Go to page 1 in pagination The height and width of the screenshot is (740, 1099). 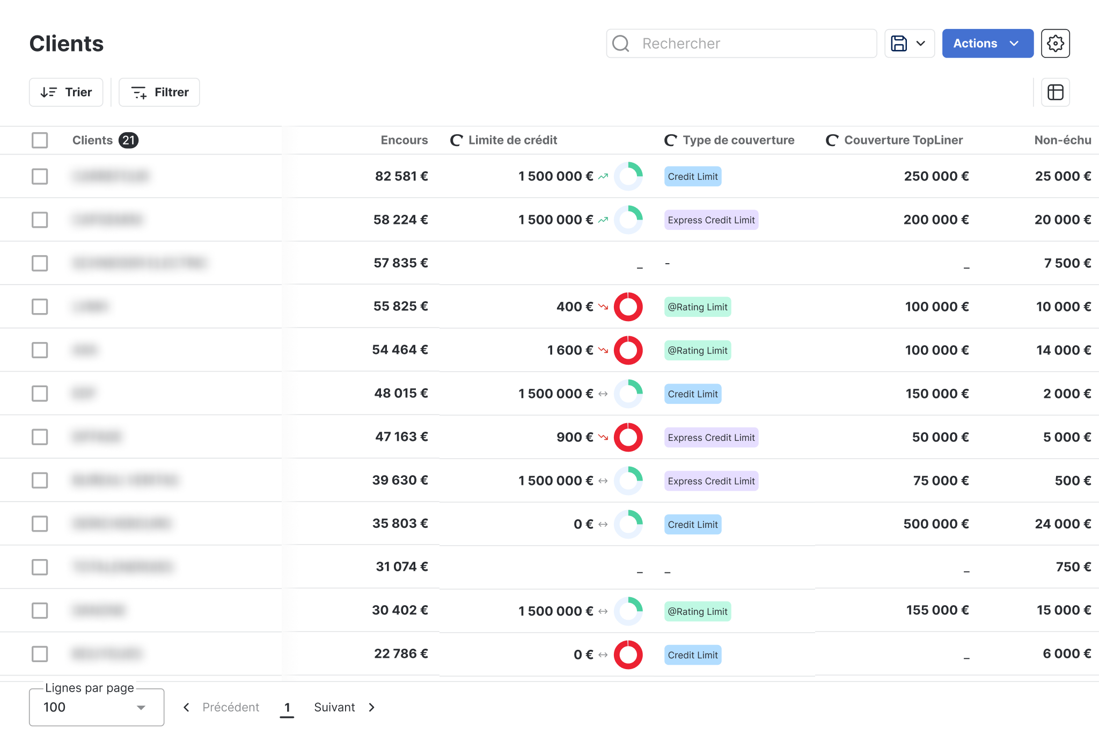click(x=287, y=707)
